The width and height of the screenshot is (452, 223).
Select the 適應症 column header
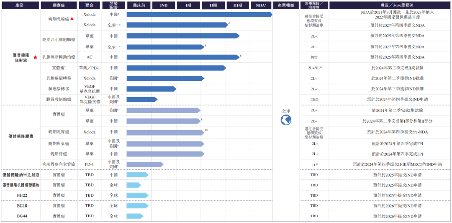tap(59, 5)
